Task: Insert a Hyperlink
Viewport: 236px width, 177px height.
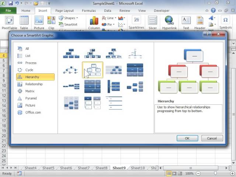Action: pyautogui.click(x=169, y=22)
